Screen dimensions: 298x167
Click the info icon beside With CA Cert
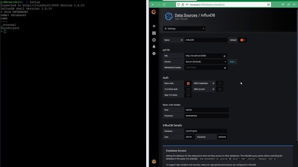point(213,89)
